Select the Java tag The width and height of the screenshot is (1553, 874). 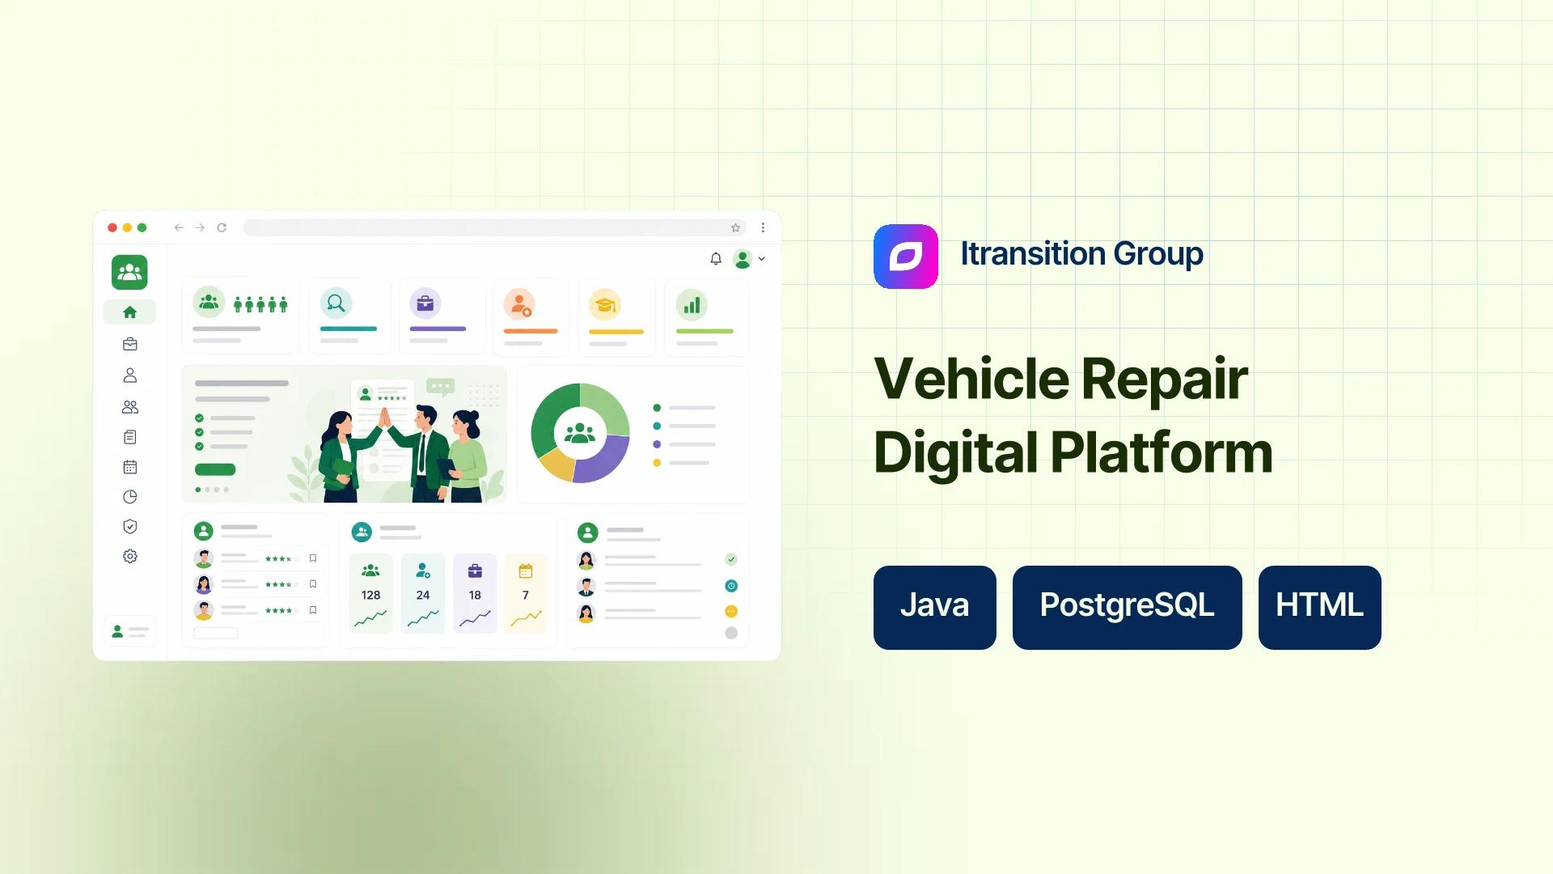click(x=935, y=607)
